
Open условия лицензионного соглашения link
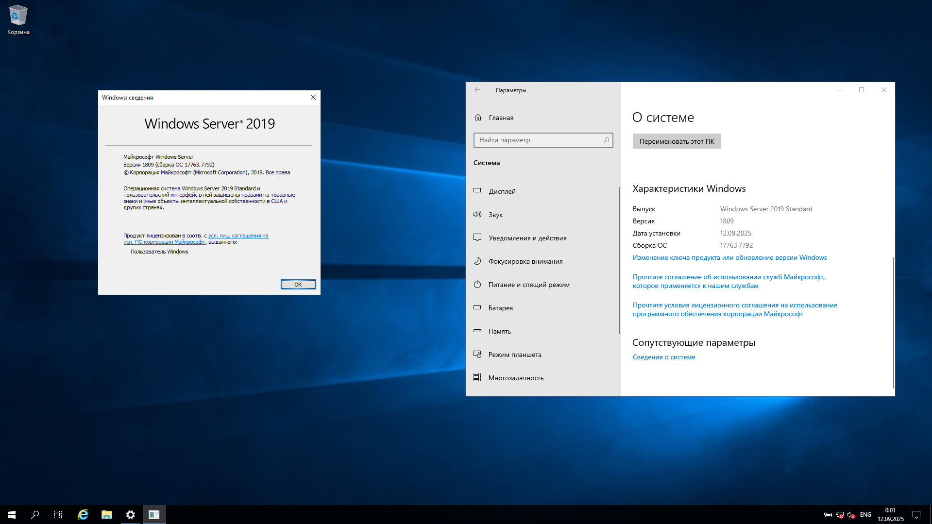point(735,309)
